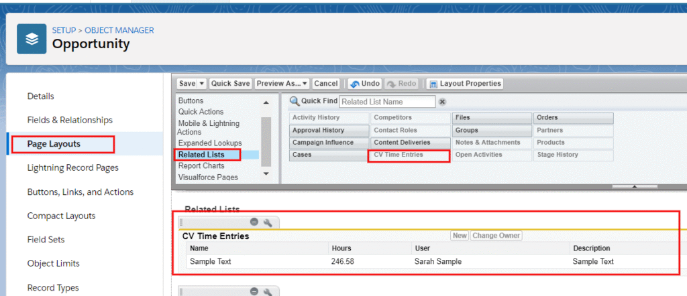Open Layout Properties from the toolbar

click(464, 84)
